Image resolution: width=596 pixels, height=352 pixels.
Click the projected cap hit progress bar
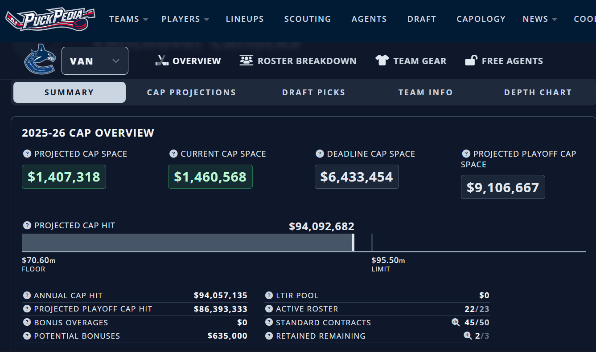tap(187, 243)
